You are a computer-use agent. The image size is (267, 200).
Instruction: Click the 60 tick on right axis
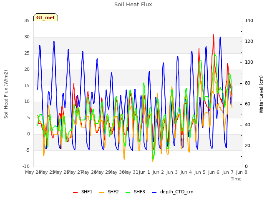click(247, 104)
